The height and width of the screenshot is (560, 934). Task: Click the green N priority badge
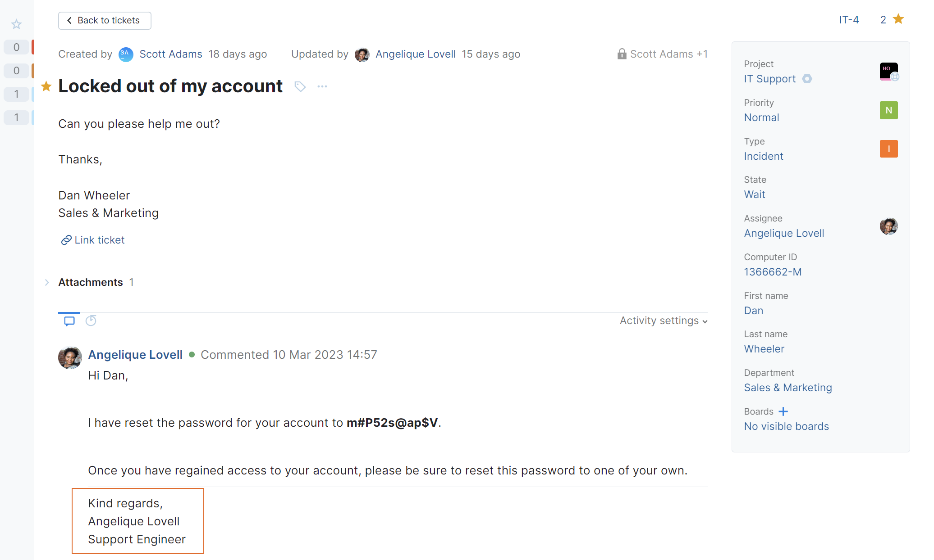click(888, 110)
